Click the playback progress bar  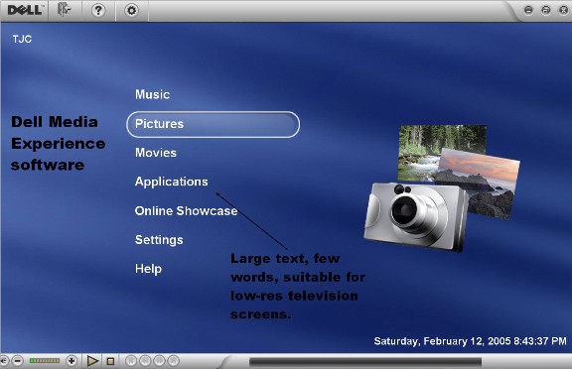[365, 362]
